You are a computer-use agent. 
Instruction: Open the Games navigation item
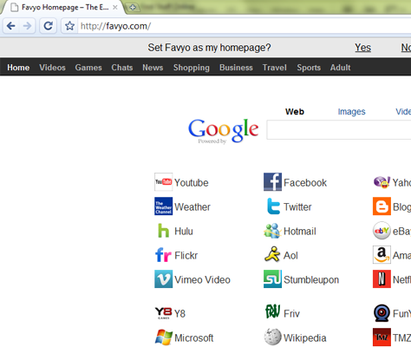88,68
